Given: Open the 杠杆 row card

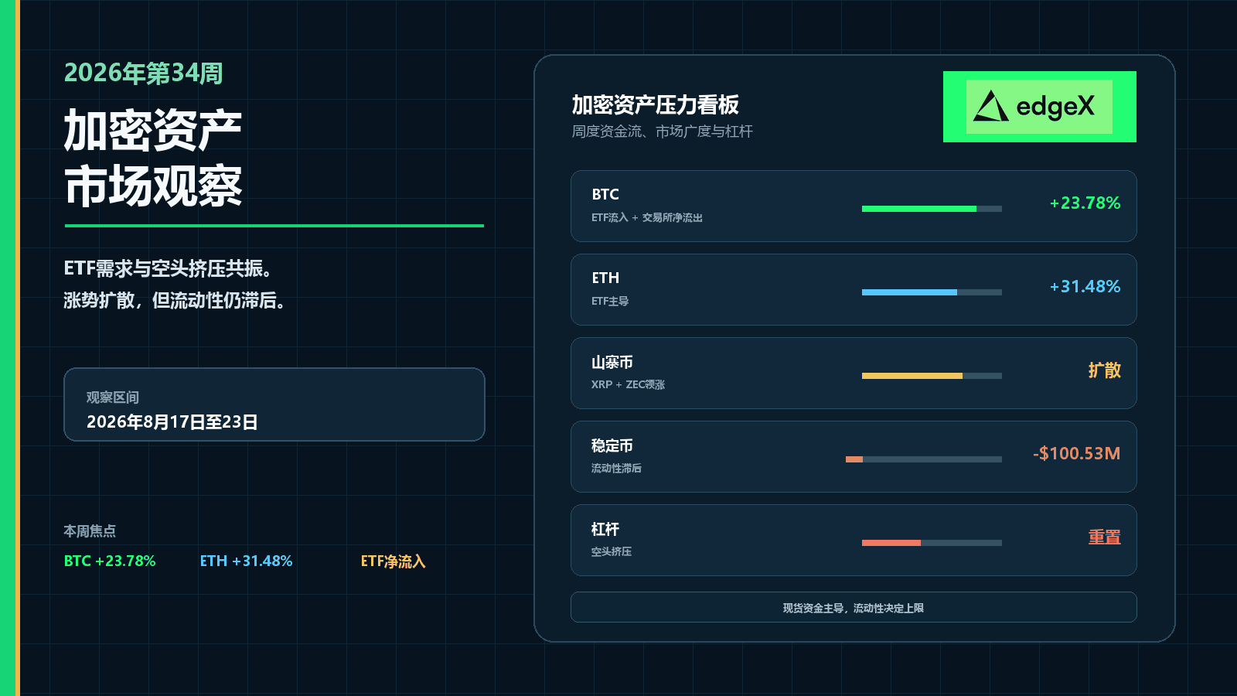Looking at the screenshot, I should click(x=854, y=540).
